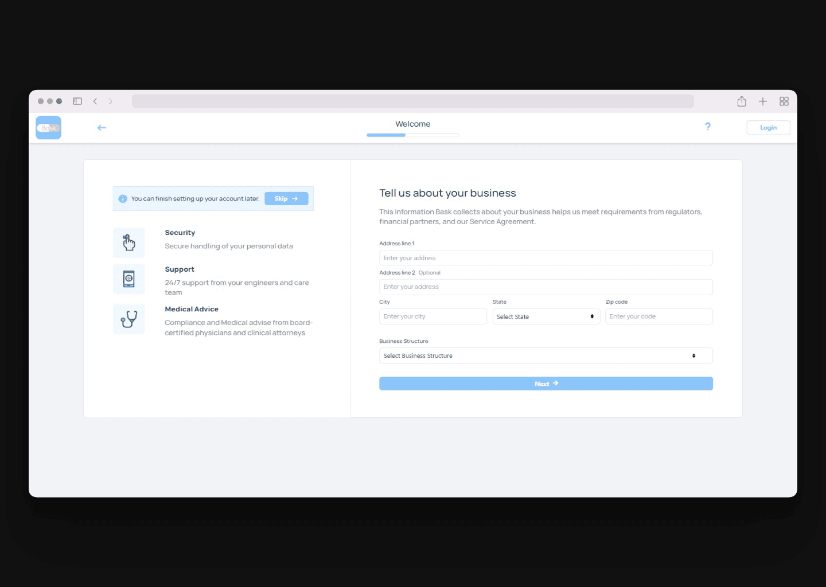Open help via question mark icon
The height and width of the screenshot is (587, 826).
click(708, 127)
